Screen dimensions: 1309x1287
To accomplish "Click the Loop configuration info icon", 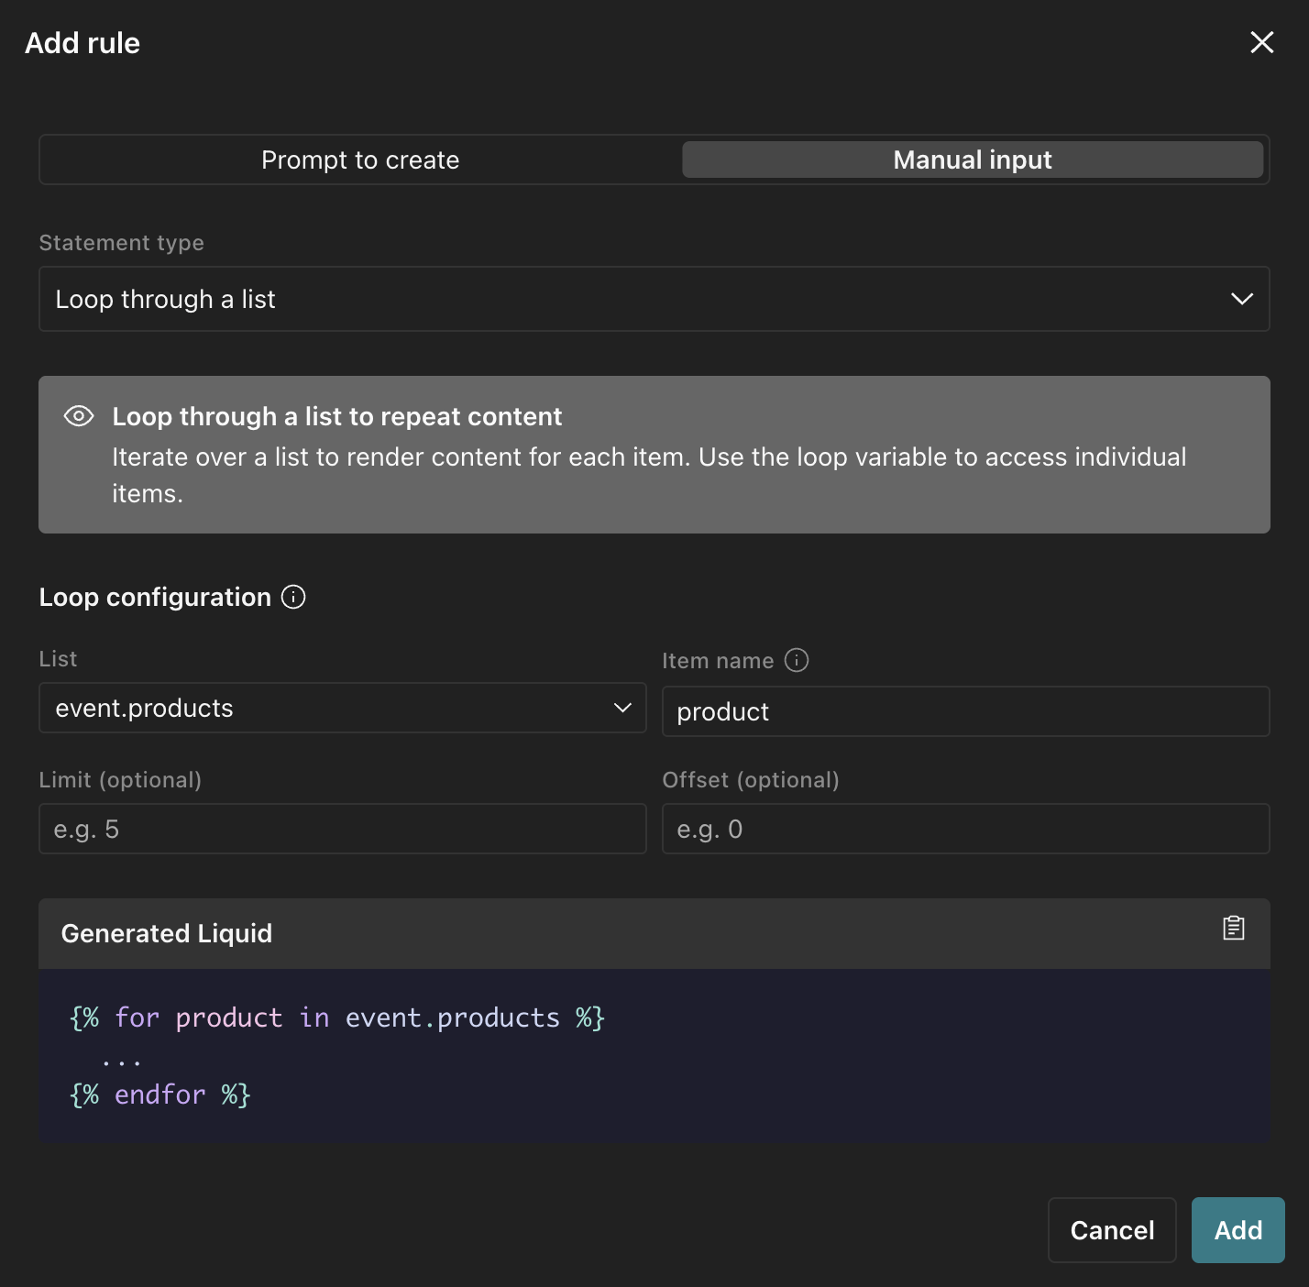I will pyautogui.click(x=293, y=597).
